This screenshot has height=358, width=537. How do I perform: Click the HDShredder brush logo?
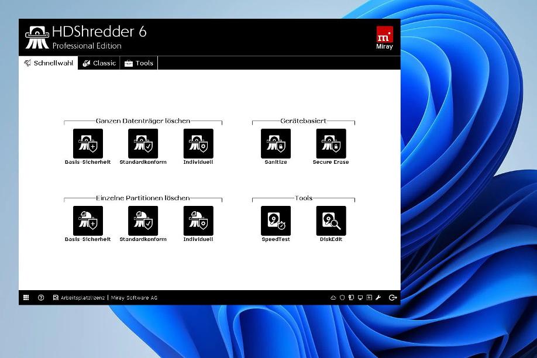pos(37,37)
